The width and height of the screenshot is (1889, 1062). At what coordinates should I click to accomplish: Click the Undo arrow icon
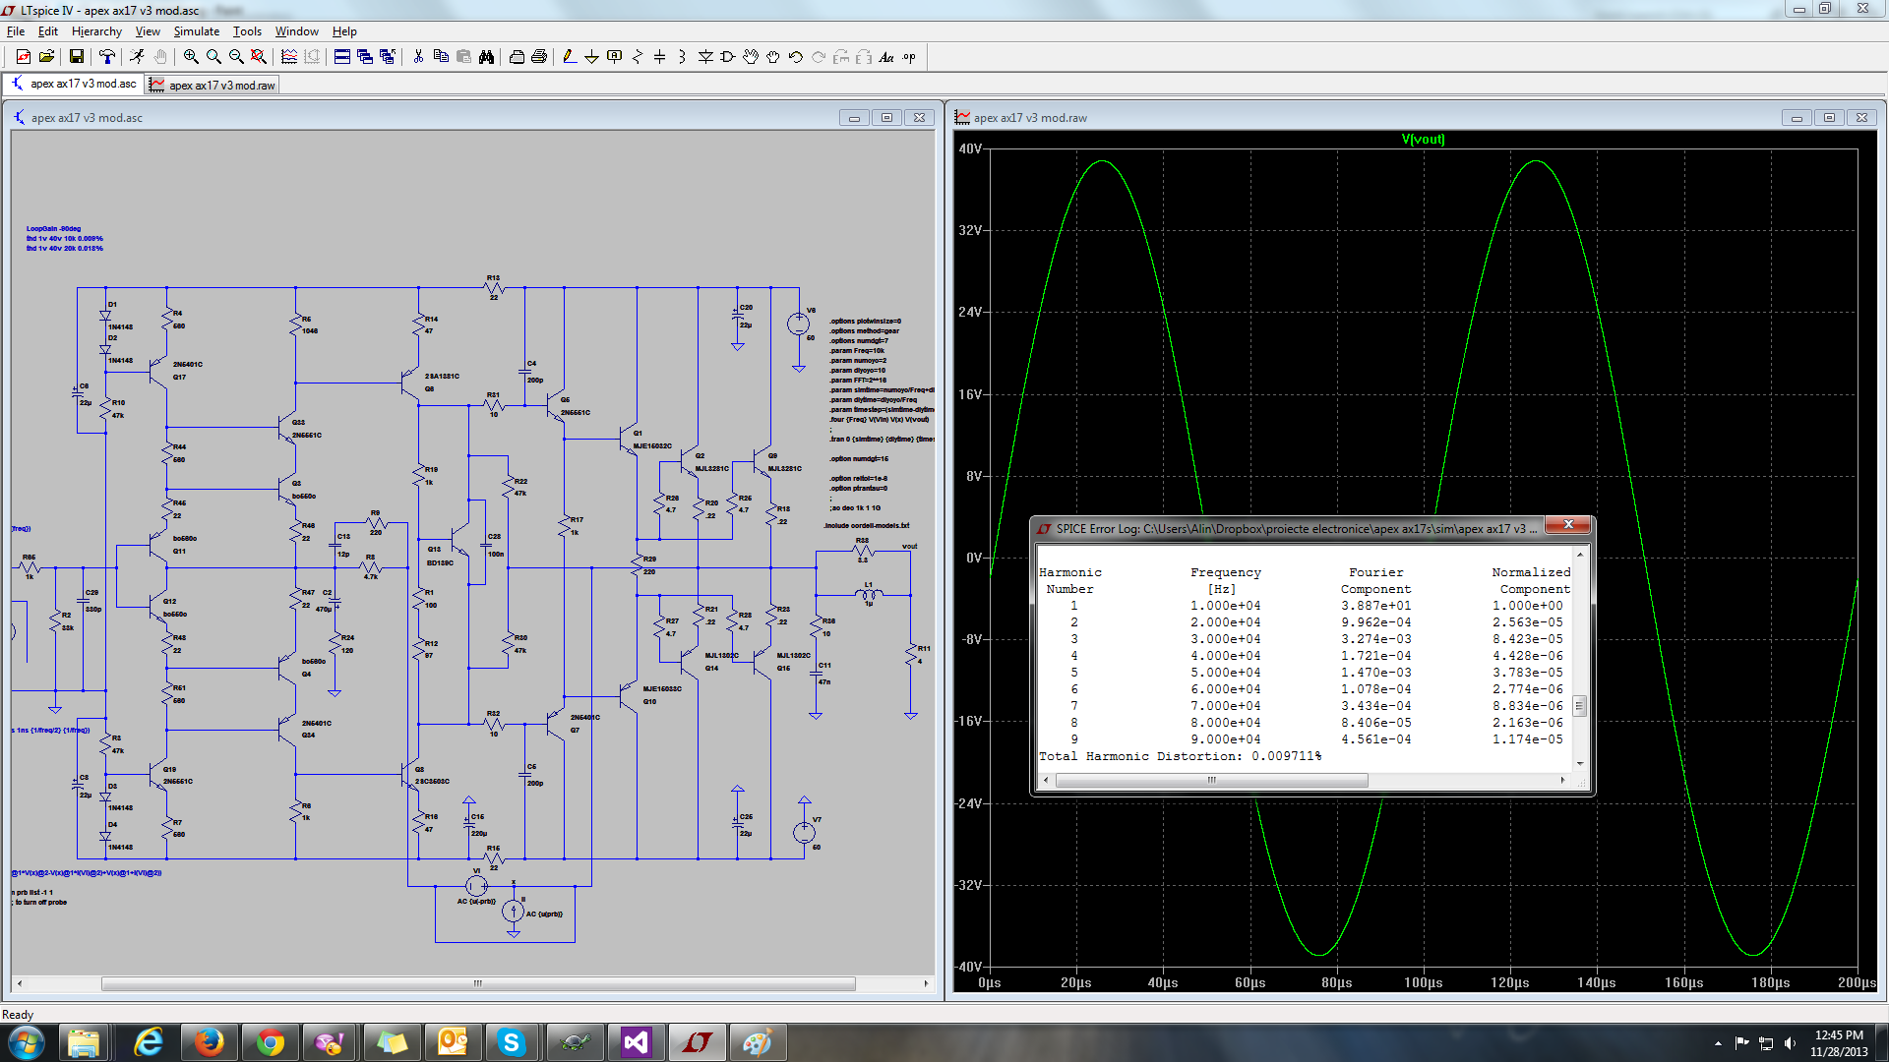796,57
